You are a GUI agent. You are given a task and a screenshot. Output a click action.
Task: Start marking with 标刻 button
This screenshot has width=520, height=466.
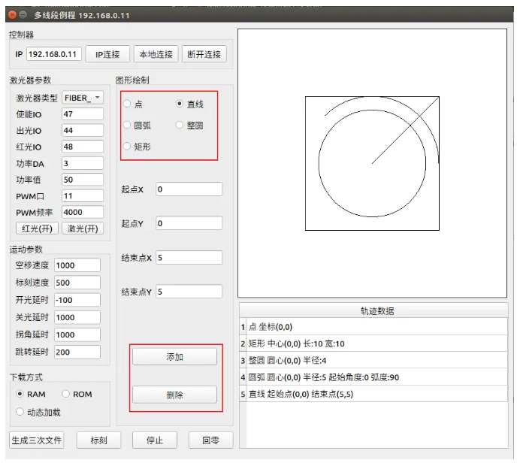coord(99,440)
